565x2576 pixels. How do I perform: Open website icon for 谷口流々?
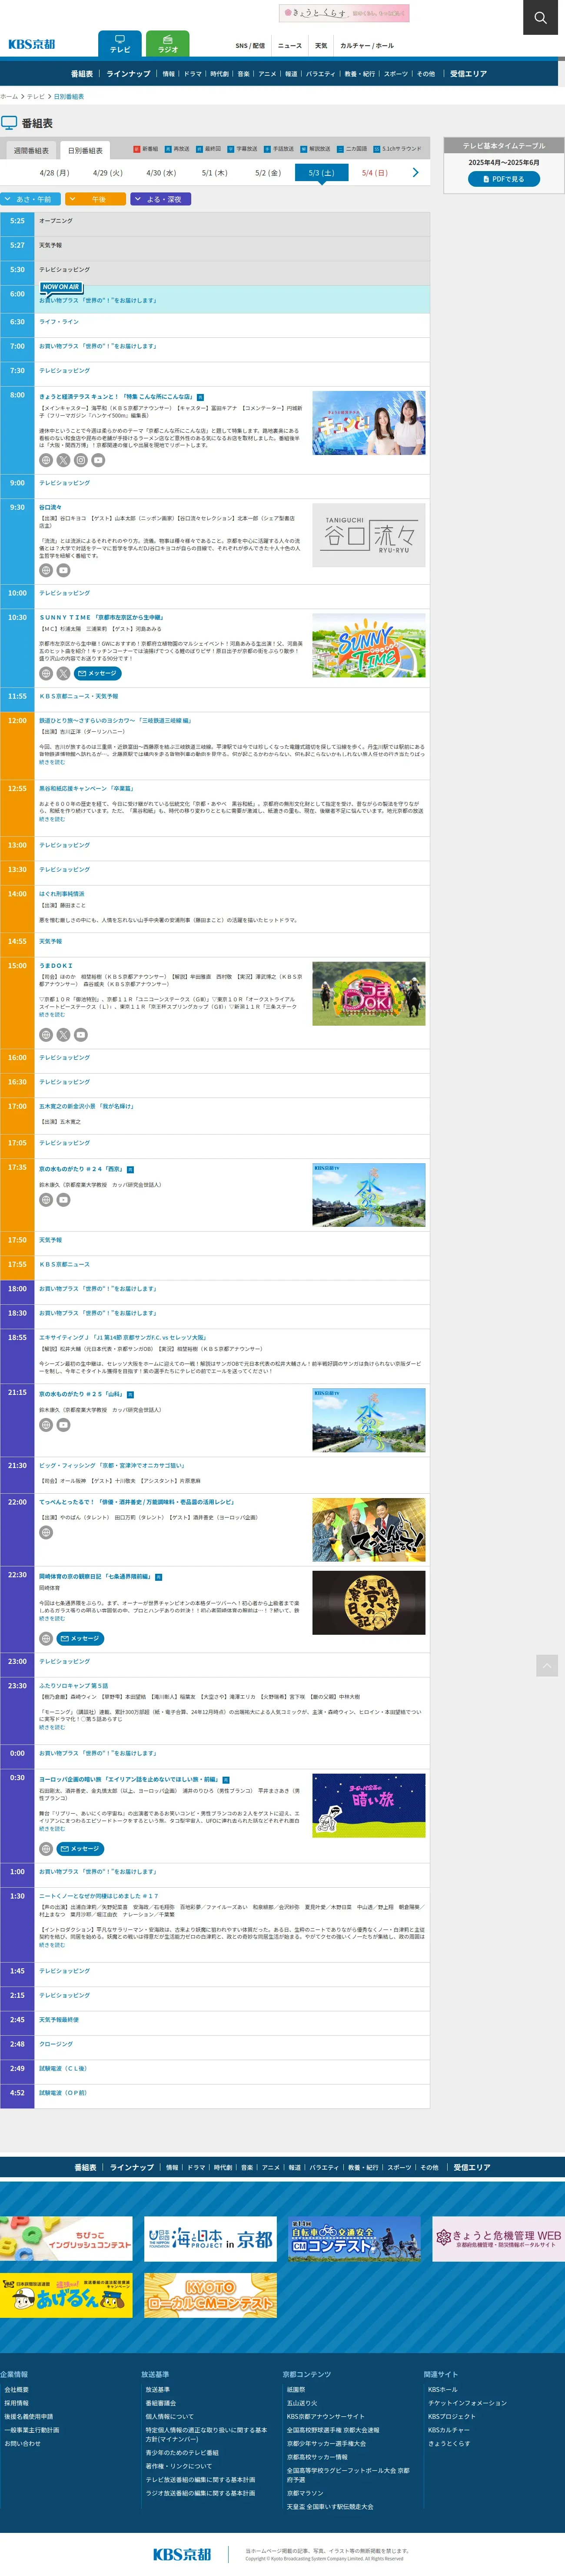point(46,570)
